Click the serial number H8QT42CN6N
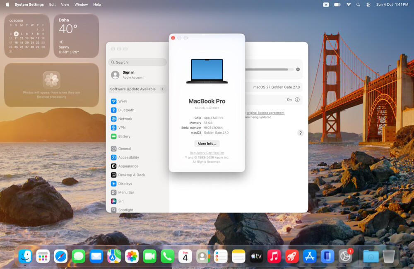This screenshot has width=414, height=269. tap(213, 128)
